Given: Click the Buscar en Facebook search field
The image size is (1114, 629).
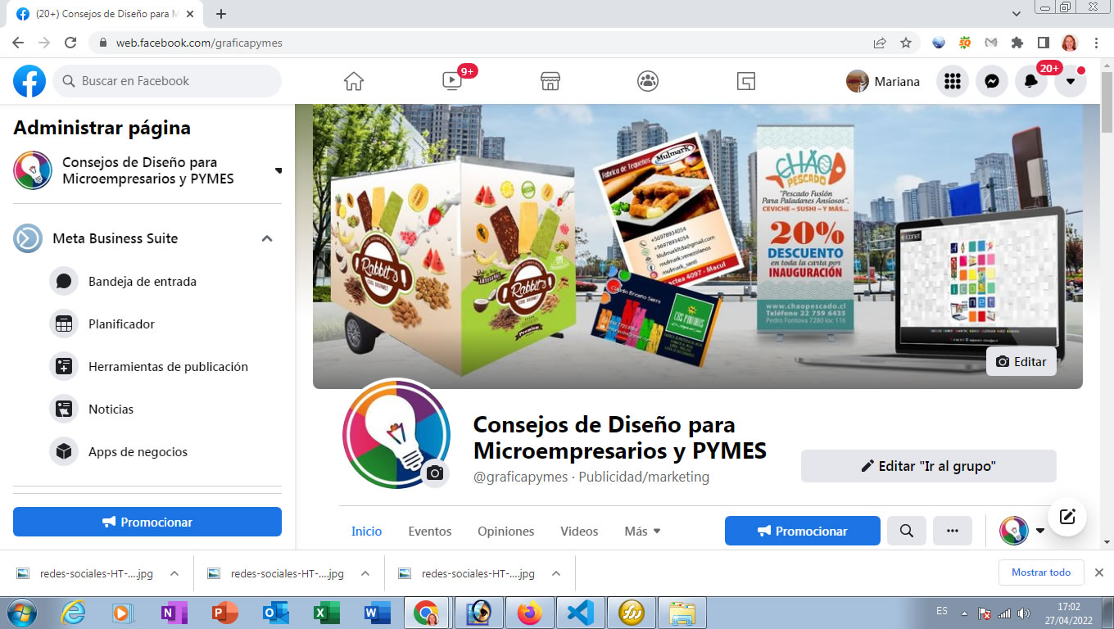Looking at the screenshot, I should pyautogui.click(x=167, y=81).
